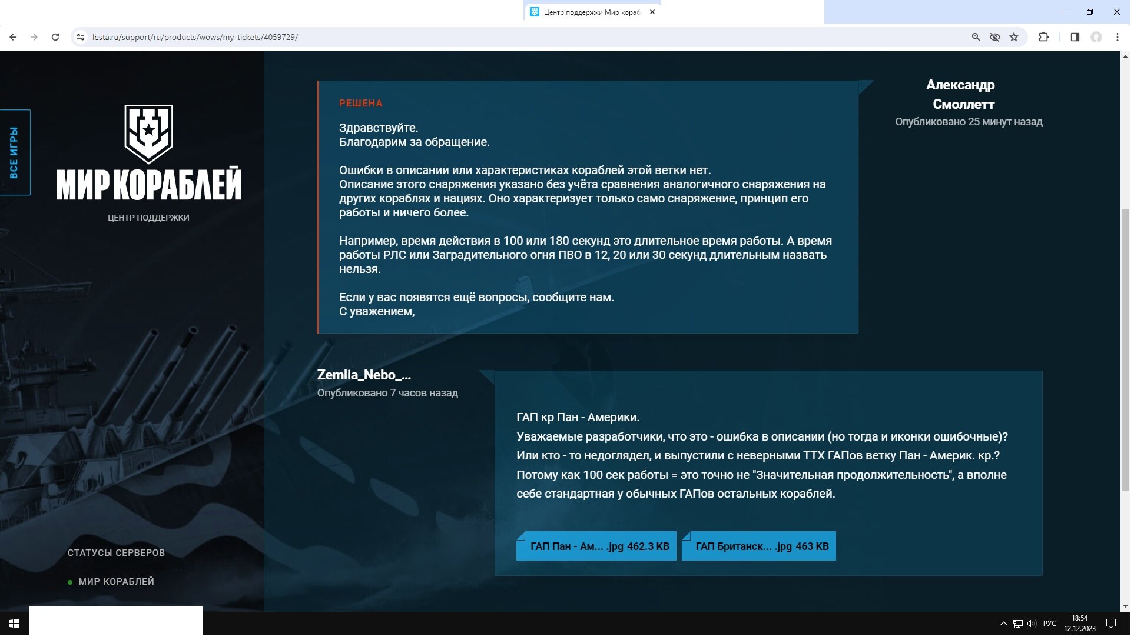This screenshot has width=1134, height=640.
Task: Click the СТАТУСЫ СЕРВЕРОВ heading
Action: pos(116,553)
